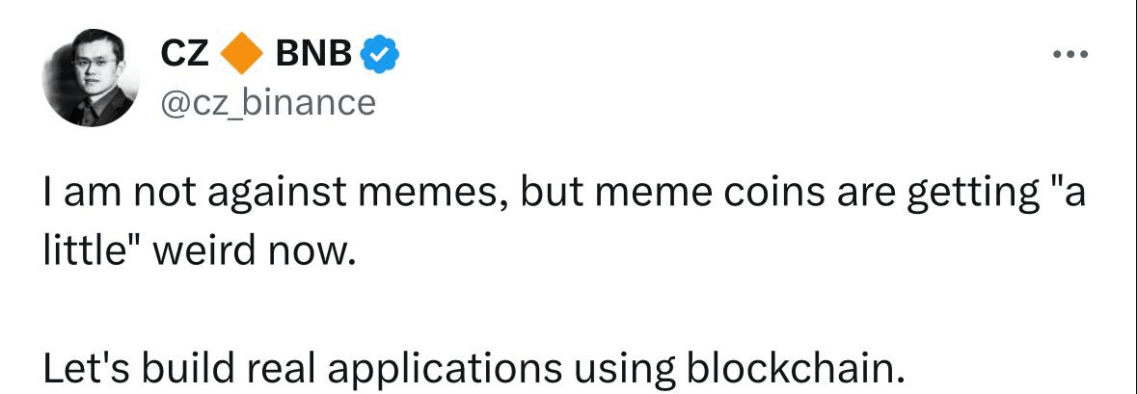
Task: Open the @cz_binance handle link
Action: pyautogui.click(x=267, y=101)
